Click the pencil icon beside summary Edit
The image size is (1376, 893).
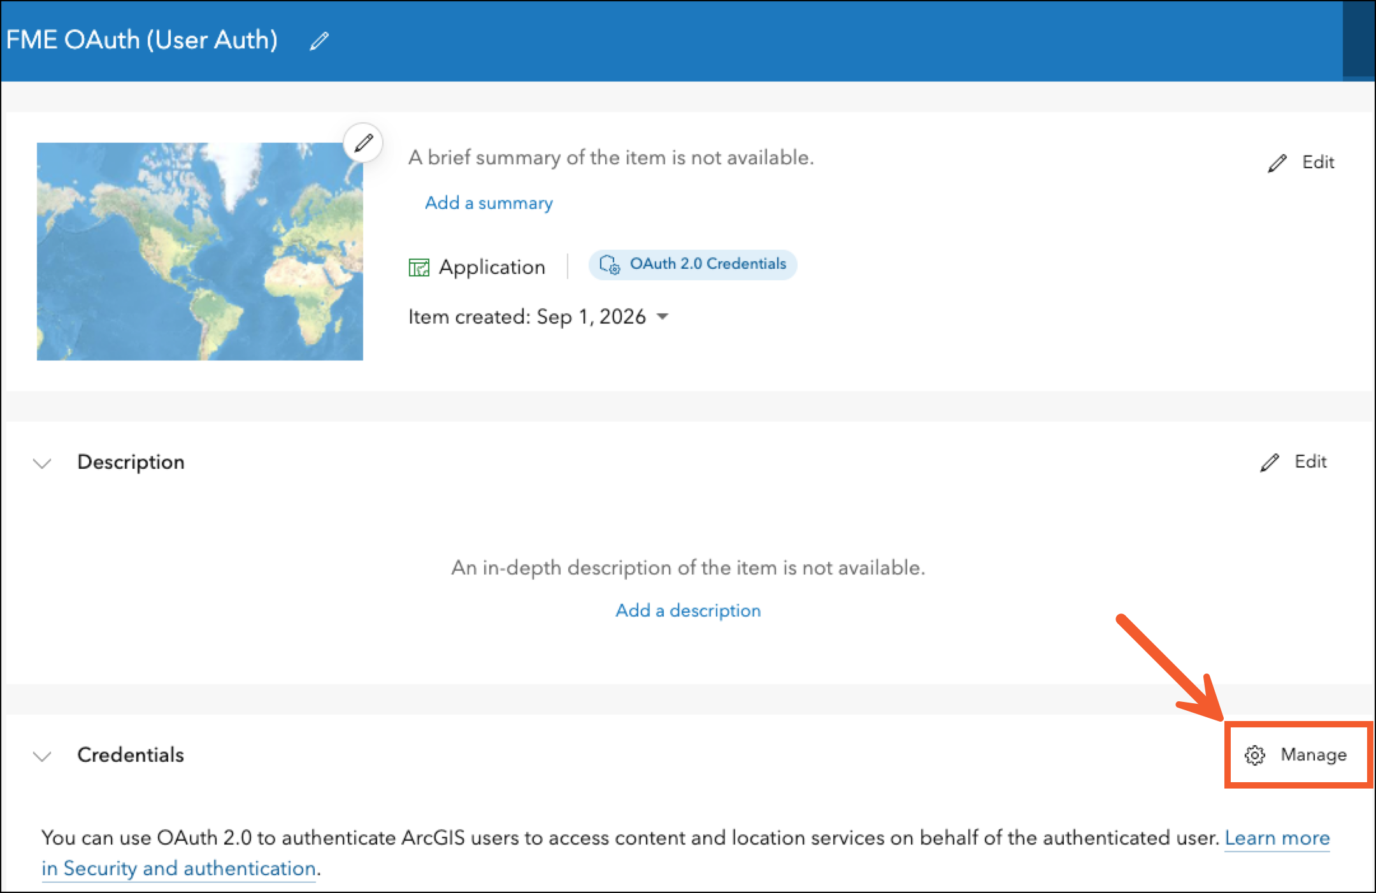pos(1277,163)
